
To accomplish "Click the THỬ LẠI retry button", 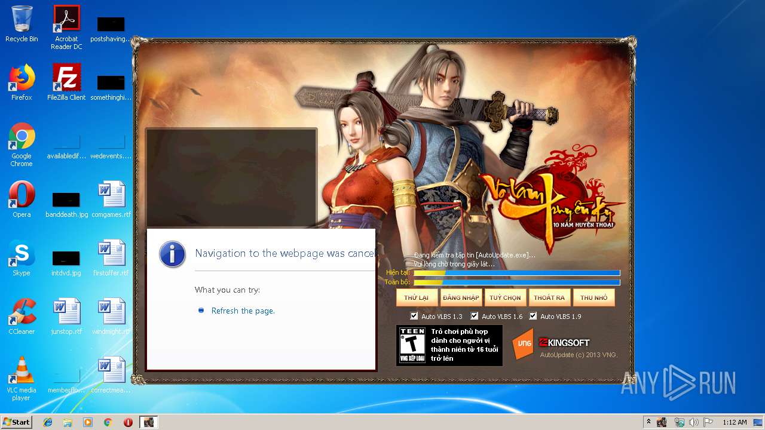I will pos(417,297).
